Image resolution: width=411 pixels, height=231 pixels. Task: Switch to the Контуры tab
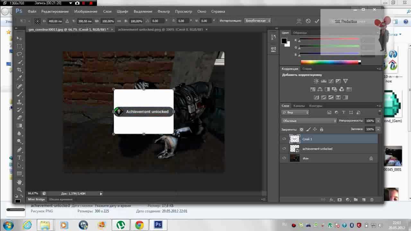click(x=316, y=106)
